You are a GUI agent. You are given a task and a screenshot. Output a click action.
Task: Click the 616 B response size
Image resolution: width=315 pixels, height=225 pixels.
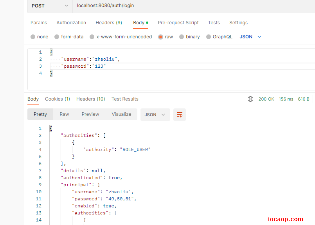[x=304, y=99]
